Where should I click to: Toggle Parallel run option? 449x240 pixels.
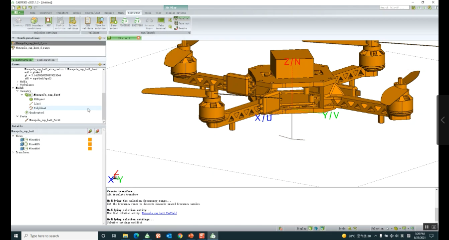182,18
